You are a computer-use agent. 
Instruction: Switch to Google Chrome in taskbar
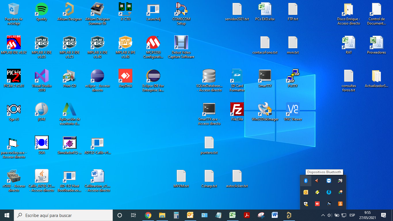coord(148,215)
